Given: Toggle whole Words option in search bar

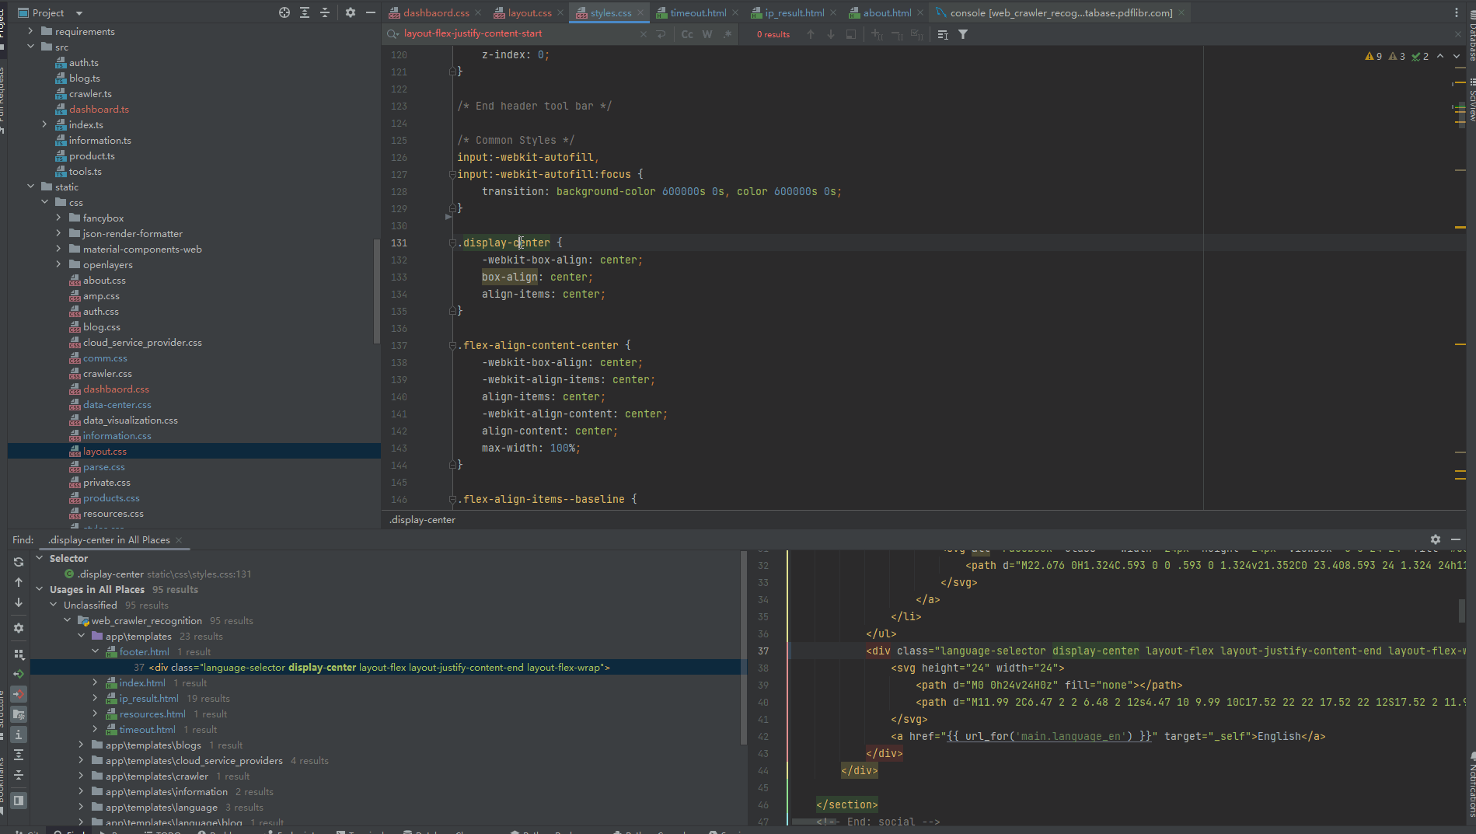Looking at the screenshot, I should point(707,34).
